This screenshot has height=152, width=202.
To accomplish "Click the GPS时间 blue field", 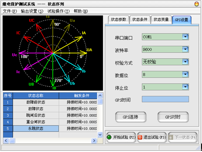I will tap(165, 99).
